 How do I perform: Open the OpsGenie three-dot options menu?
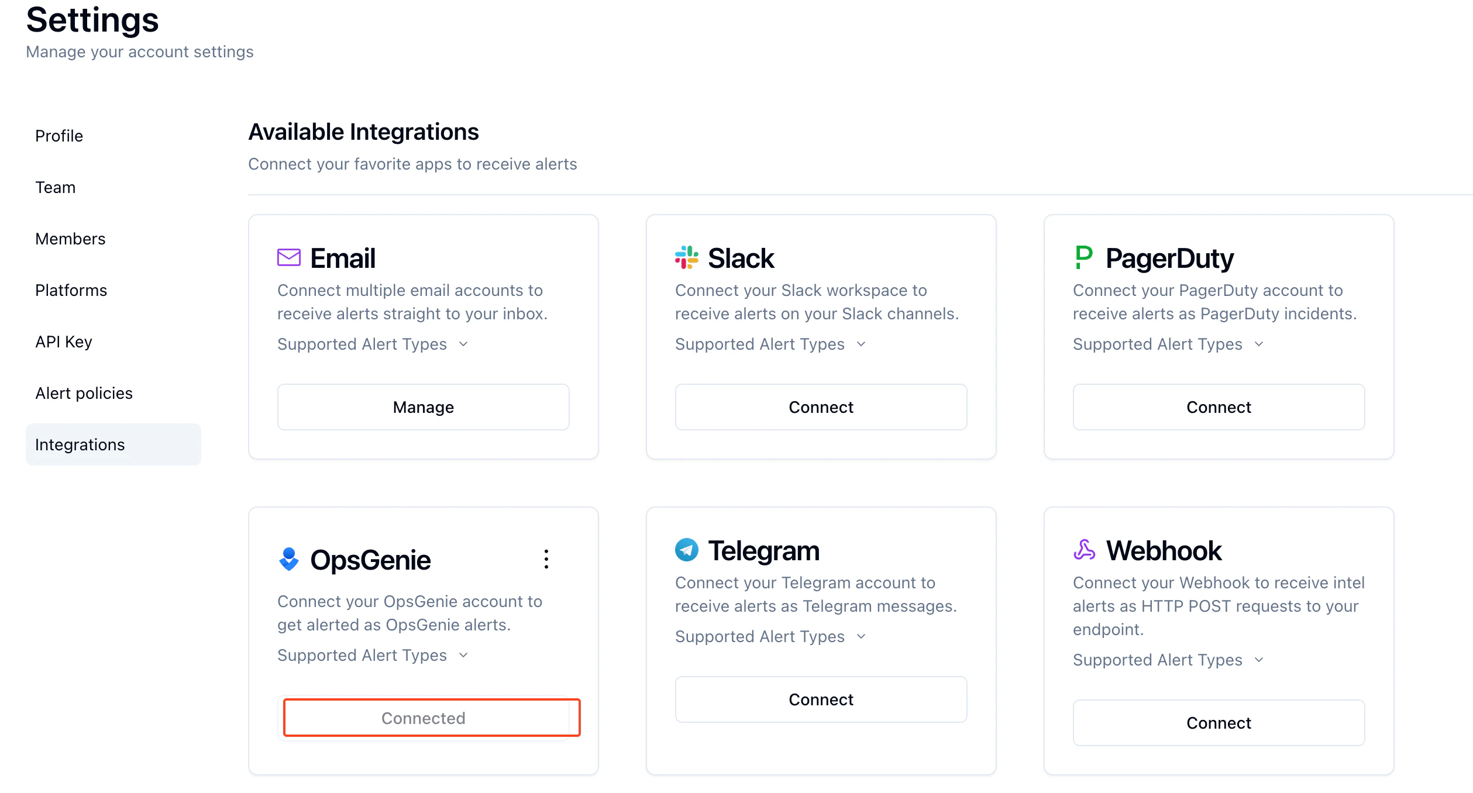[x=546, y=559]
